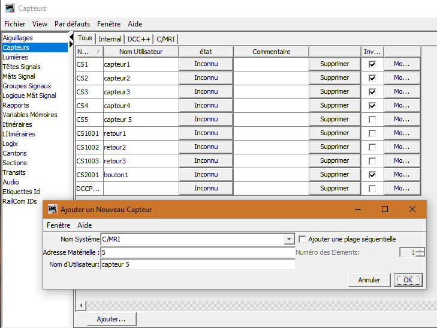
Task: Click the JMRI icon in the Capteurs title bar
Action: point(10,8)
